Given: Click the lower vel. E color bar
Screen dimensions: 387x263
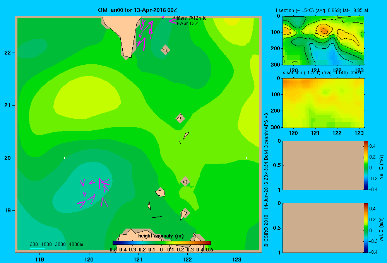Looking at the screenshot, I should pos(366,228).
